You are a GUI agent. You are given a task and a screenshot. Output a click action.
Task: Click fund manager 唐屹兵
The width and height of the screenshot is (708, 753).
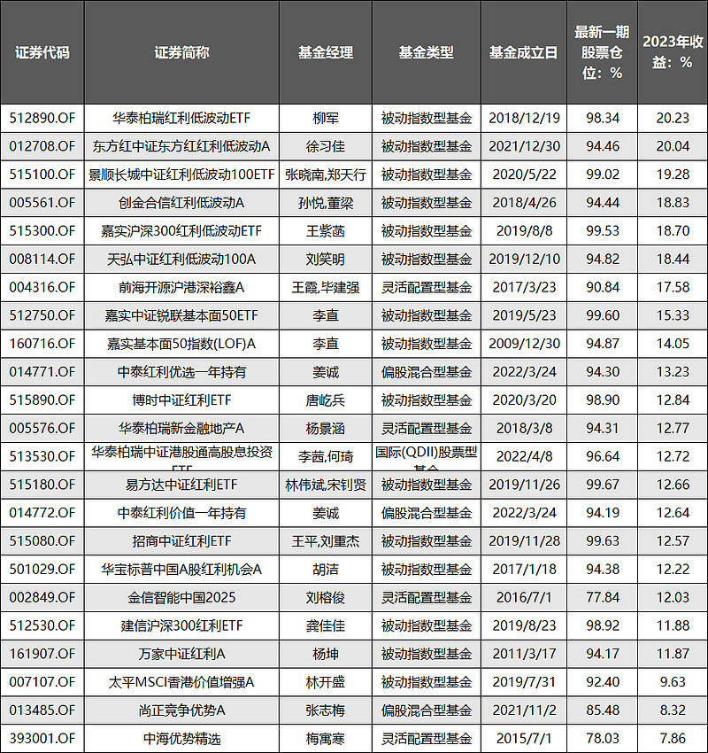(326, 400)
